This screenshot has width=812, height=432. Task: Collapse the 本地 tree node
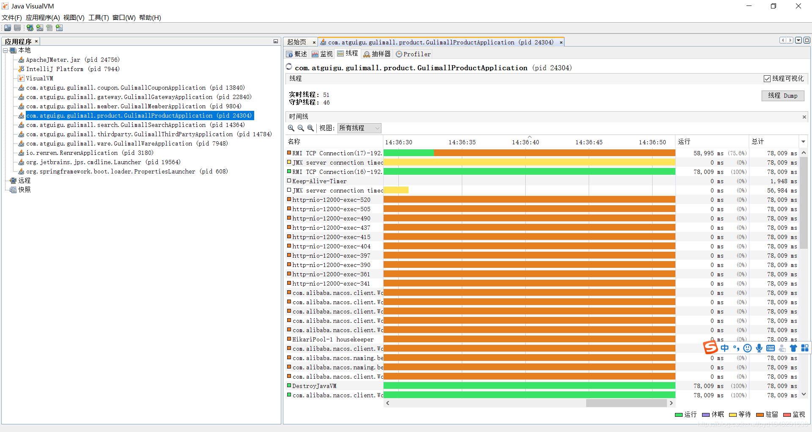pyautogui.click(x=5, y=50)
